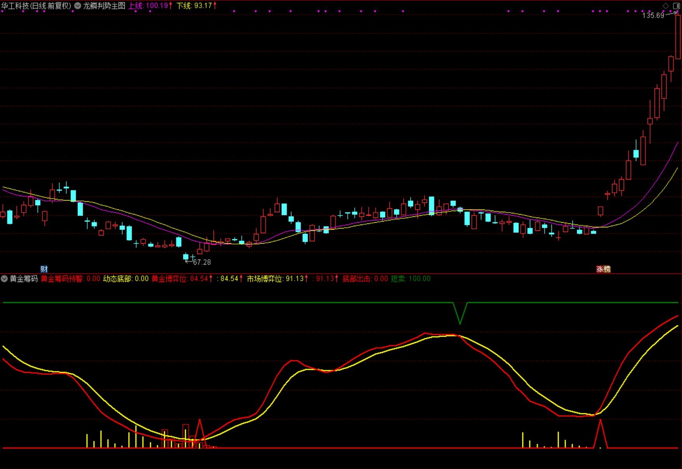Click the diamond icon at top right
Screen dimensions: 682x469
click(666, 5)
